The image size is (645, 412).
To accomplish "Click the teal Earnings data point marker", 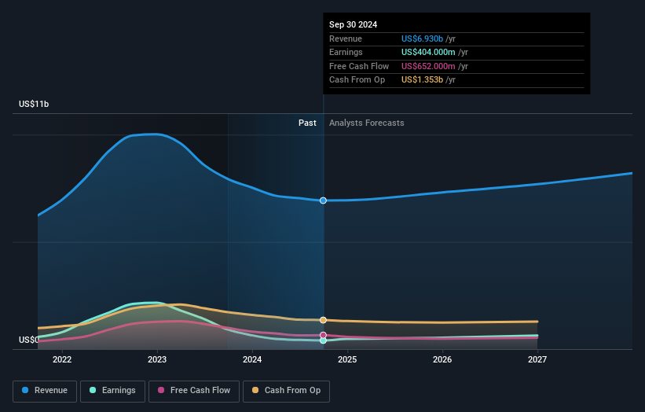I will tap(324, 340).
